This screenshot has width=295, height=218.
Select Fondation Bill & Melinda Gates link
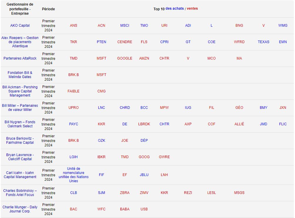[x=20, y=75]
